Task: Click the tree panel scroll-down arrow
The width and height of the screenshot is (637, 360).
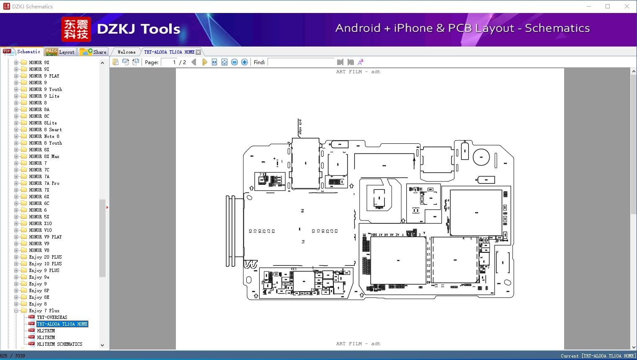Action: tap(102, 345)
